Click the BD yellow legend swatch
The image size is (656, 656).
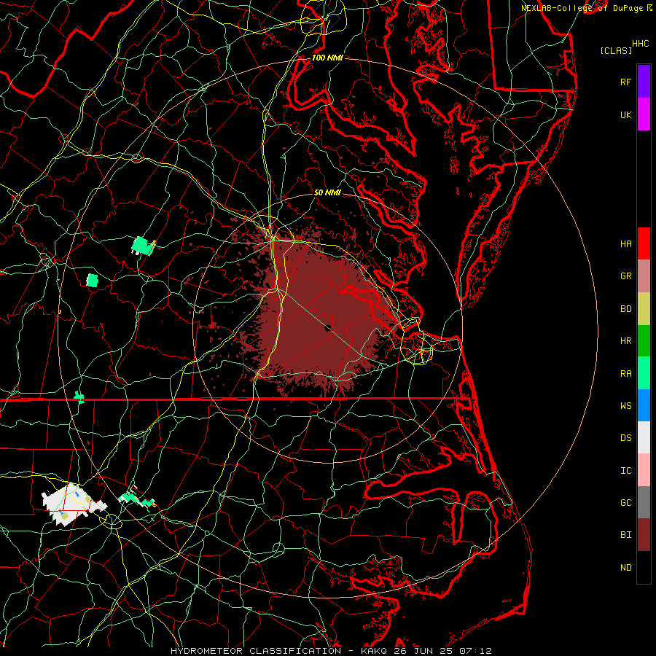[644, 309]
